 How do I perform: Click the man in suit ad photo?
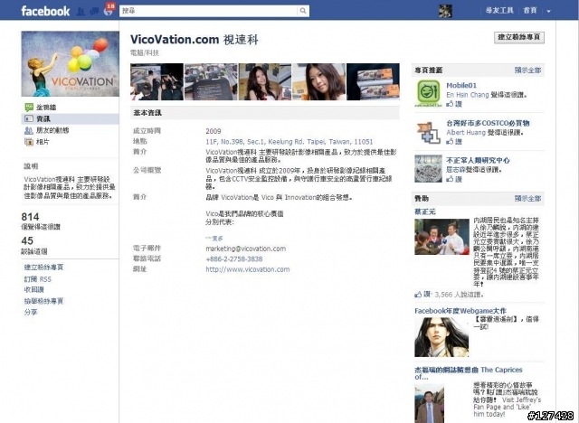point(429,403)
